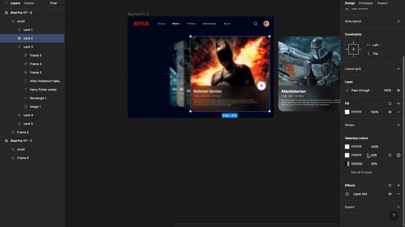Click the Netflix search magnifier icon on canvas
The height and width of the screenshot is (227, 405).
pyautogui.click(x=255, y=24)
